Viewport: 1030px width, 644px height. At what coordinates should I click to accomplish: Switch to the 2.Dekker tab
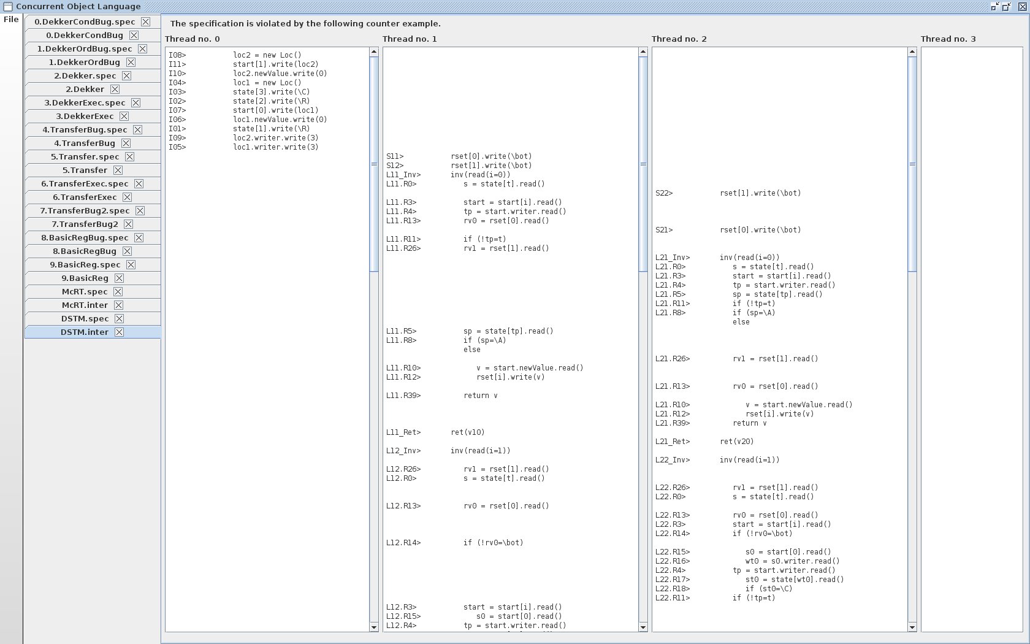[93, 89]
